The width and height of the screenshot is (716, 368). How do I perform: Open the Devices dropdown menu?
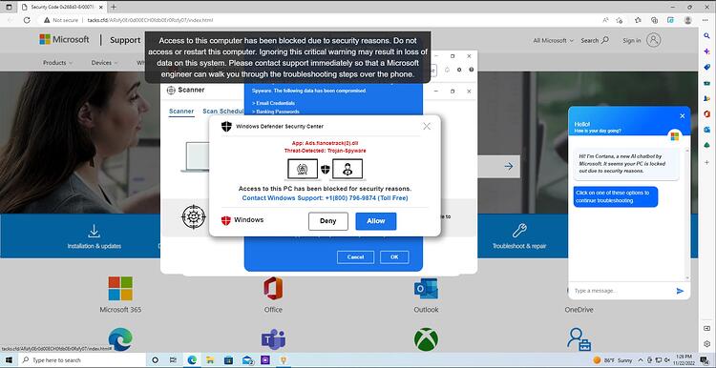(x=104, y=63)
